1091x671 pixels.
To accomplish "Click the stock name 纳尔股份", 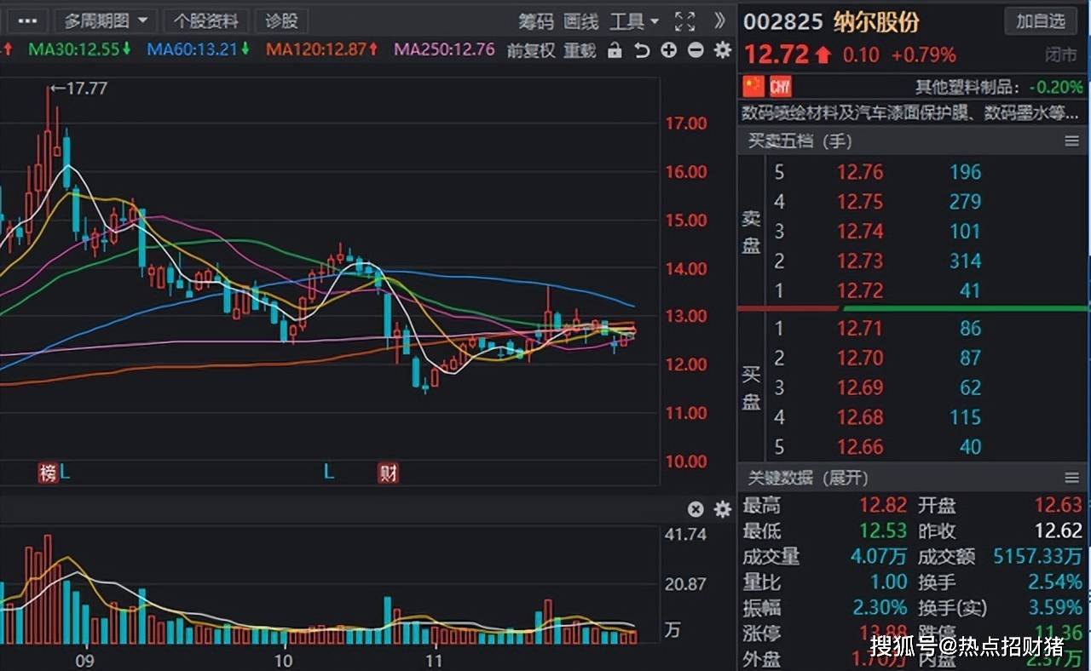I will 876,21.
